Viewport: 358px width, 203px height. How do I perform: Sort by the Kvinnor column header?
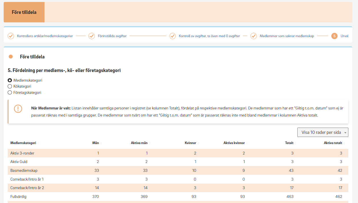click(x=190, y=143)
